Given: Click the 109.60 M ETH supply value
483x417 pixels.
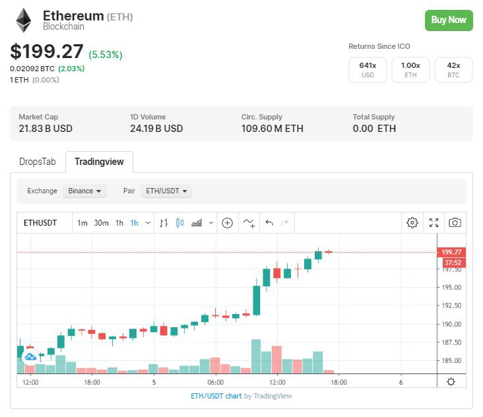Looking at the screenshot, I should [273, 129].
